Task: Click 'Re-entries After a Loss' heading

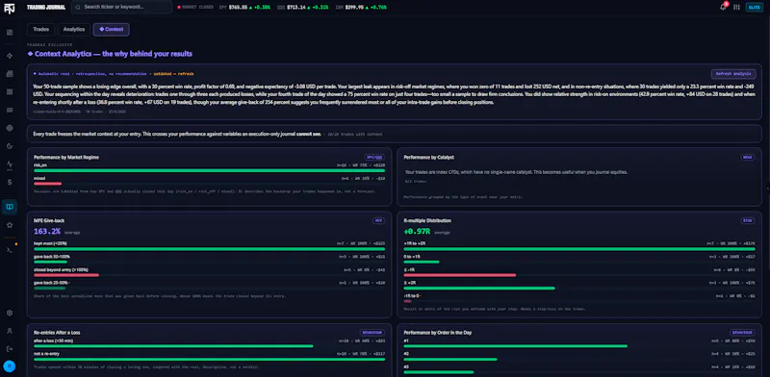Action: (57, 333)
